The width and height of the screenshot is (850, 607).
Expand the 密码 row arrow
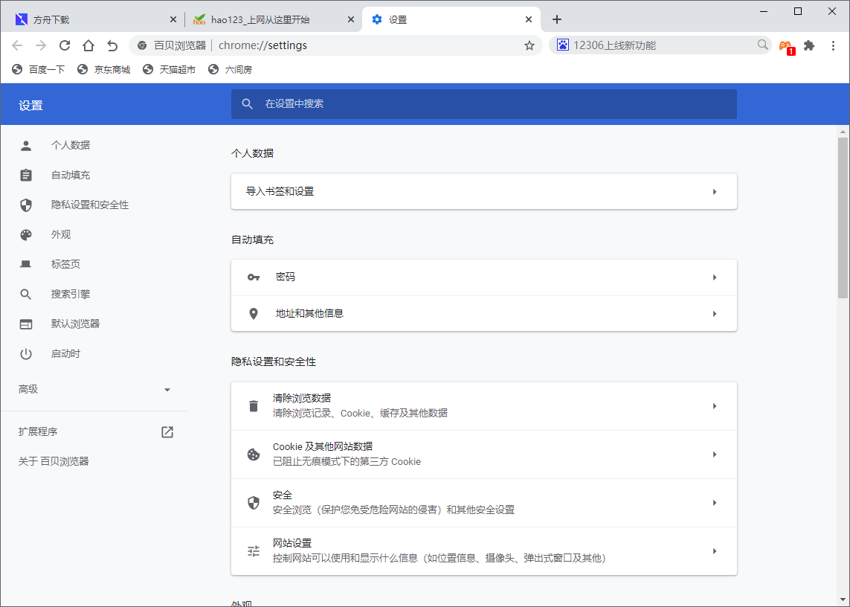(x=715, y=277)
